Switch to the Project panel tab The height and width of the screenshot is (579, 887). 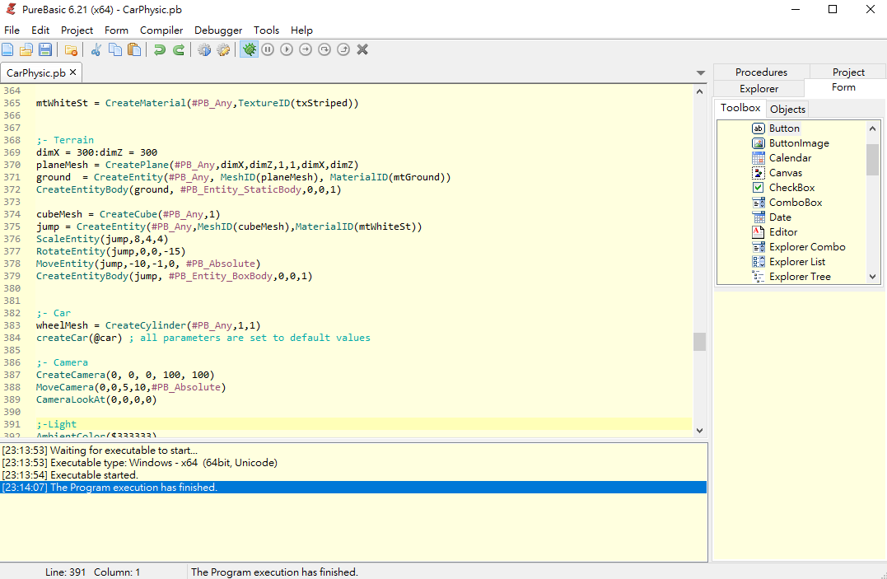(848, 72)
